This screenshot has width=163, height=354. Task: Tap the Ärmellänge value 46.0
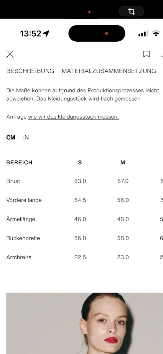tap(80, 219)
